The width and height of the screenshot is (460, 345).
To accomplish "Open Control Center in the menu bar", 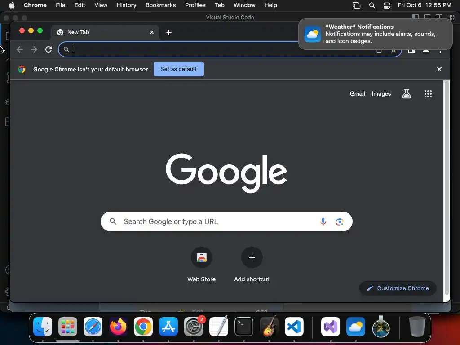I will tap(387, 5).
